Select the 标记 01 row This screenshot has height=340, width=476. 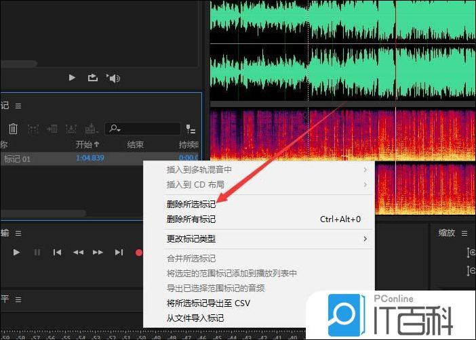(x=100, y=158)
